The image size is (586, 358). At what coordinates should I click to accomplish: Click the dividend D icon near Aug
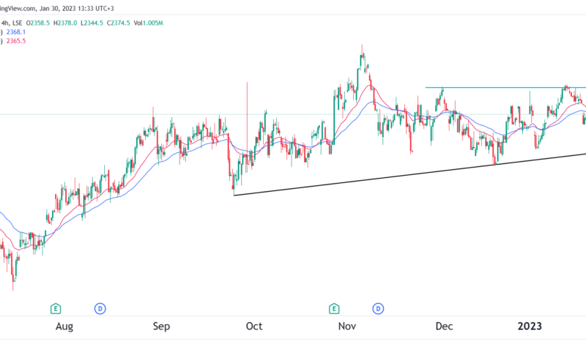(100, 308)
